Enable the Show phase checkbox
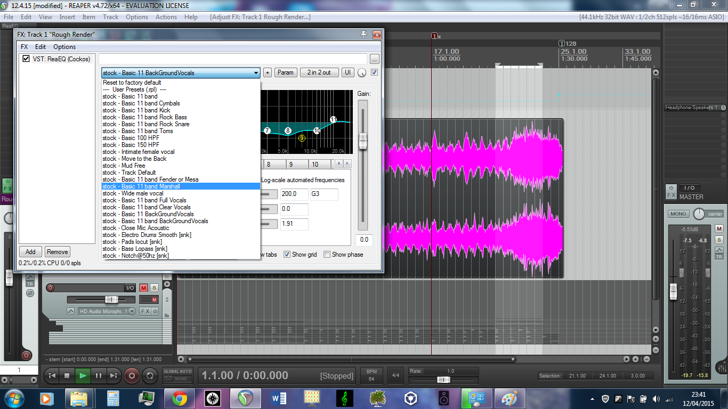 pyautogui.click(x=327, y=255)
